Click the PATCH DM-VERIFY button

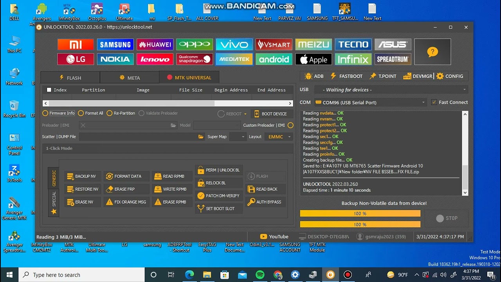click(x=219, y=195)
